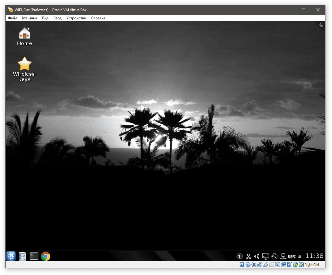
Task: Open the USB device notifier tray icon
Action: [x=275, y=256]
